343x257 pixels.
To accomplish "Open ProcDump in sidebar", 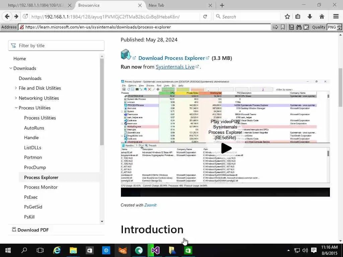I will tap(35, 167).
